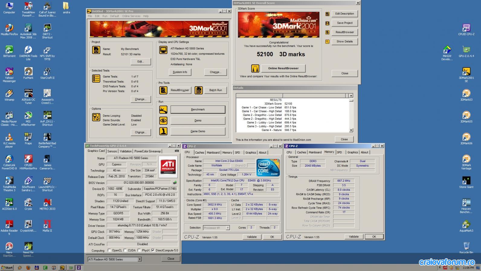481x271 pixels.
Task: Click the Game Demo joystick icon
Action: (x=163, y=131)
